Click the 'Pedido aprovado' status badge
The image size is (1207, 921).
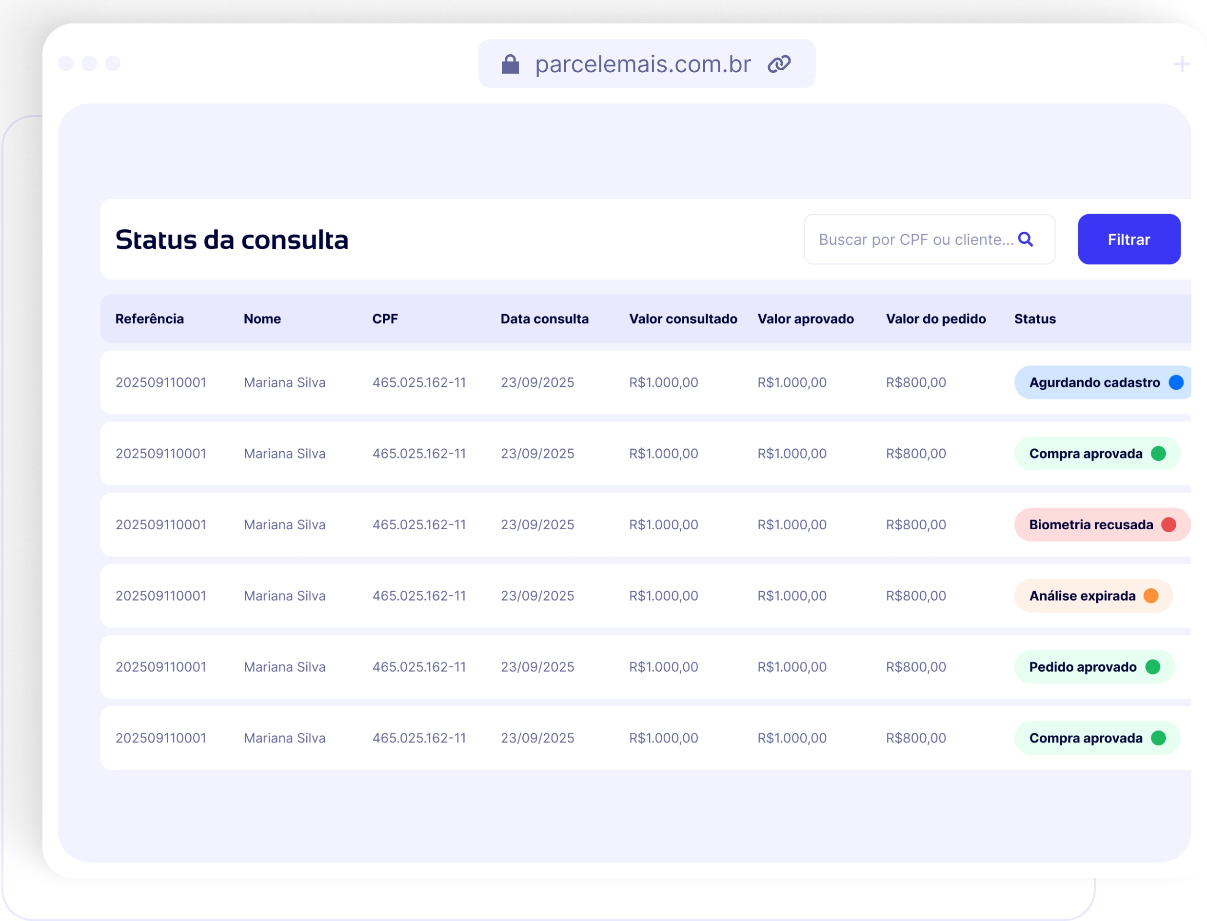[x=1094, y=667]
